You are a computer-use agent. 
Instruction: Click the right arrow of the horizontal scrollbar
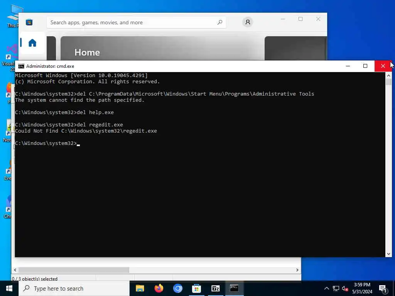[297, 270]
